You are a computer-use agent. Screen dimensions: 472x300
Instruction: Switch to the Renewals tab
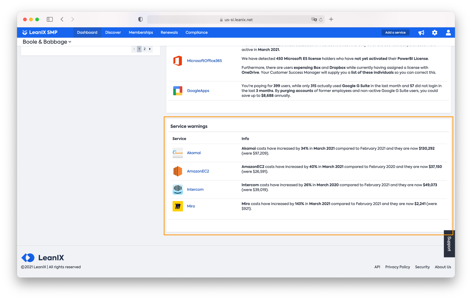(x=169, y=33)
